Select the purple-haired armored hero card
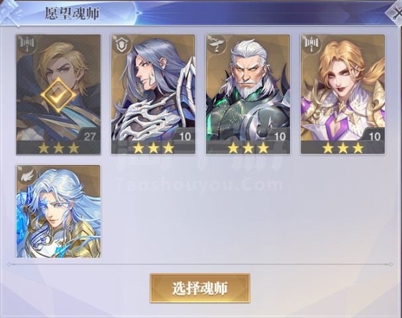This screenshot has height=318, width=402. 153,94
